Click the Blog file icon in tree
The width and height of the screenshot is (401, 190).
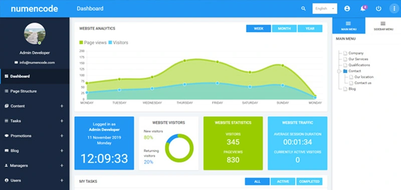pos(345,89)
